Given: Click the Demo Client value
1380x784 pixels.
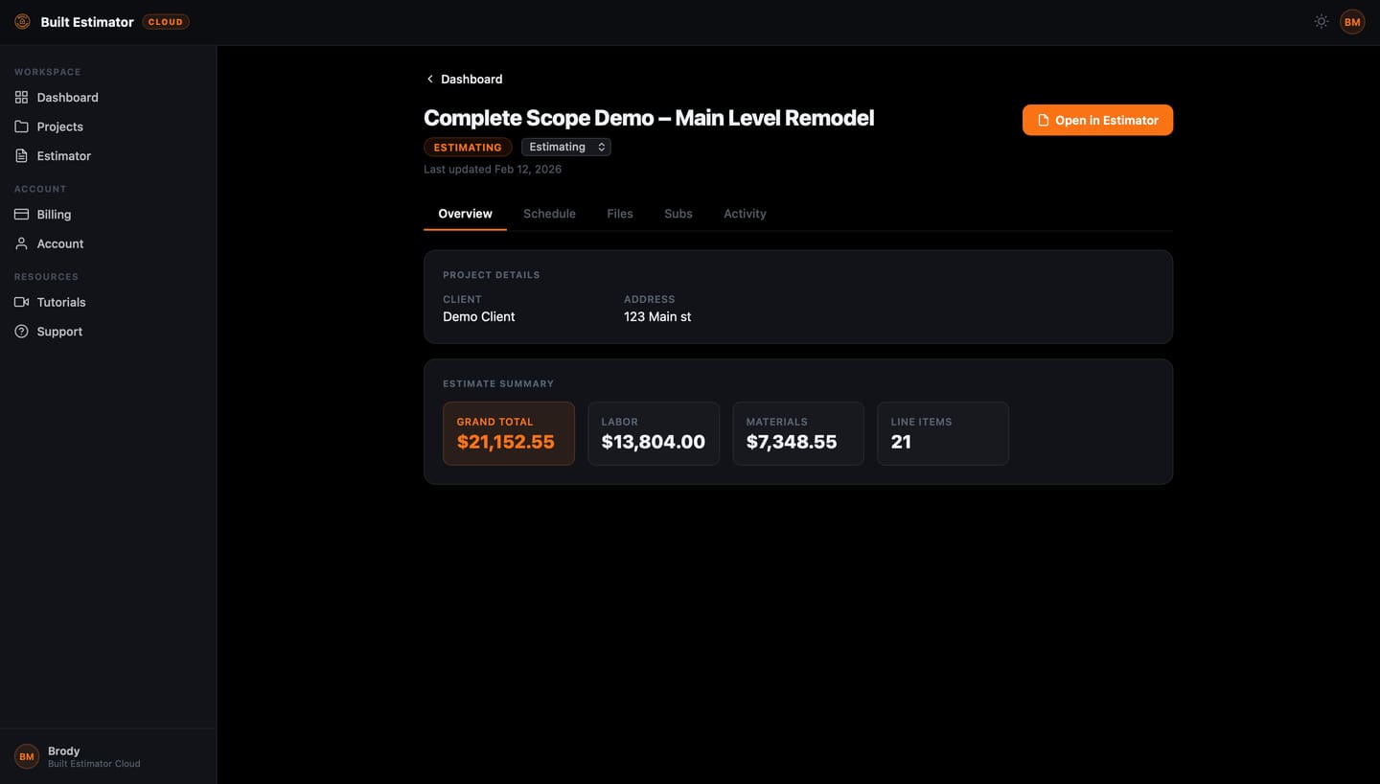Looking at the screenshot, I should 479,316.
